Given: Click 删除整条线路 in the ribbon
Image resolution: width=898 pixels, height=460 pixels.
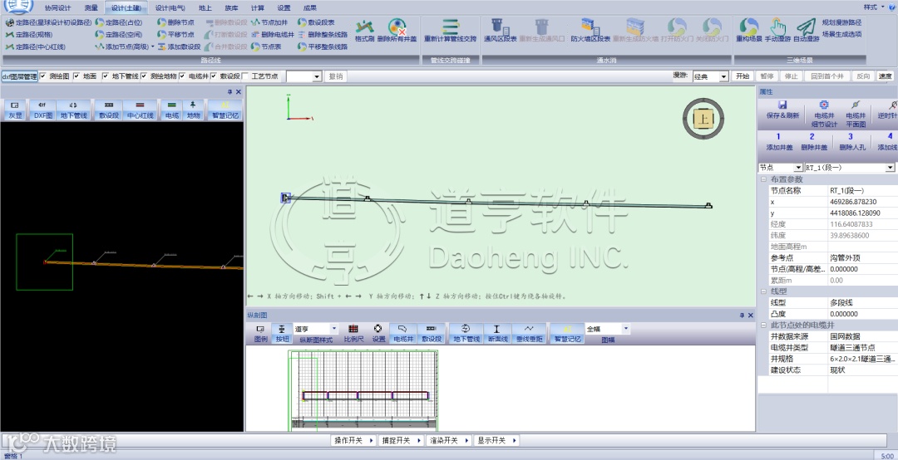Looking at the screenshot, I should pyautogui.click(x=323, y=34).
